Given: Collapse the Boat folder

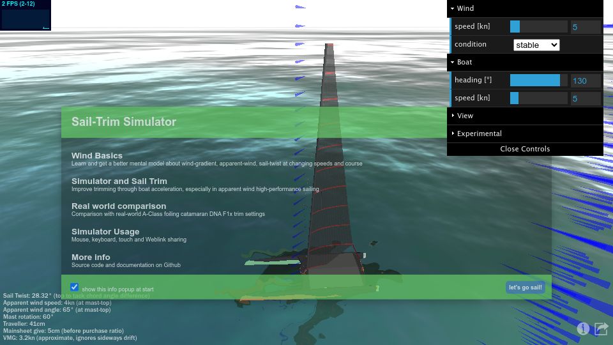Looking at the screenshot, I should [x=525, y=62].
